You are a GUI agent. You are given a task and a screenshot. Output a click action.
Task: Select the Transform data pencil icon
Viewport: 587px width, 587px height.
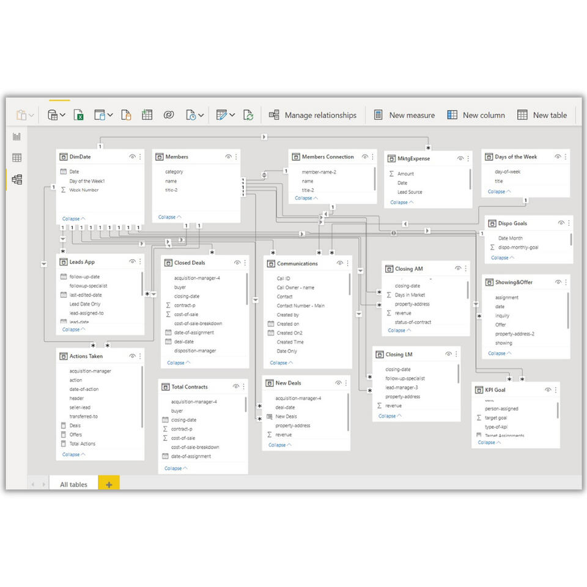pyautogui.click(x=222, y=115)
